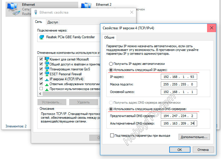Click the Отмена button
This screenshot has height=159, width=221.
coord(203,150)
